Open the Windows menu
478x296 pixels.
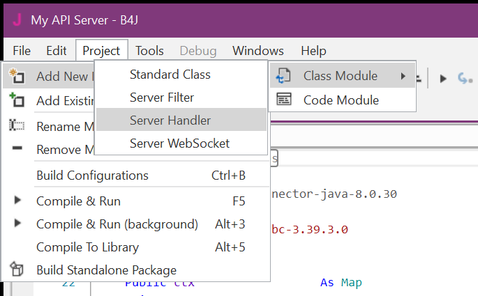[258, 51]
